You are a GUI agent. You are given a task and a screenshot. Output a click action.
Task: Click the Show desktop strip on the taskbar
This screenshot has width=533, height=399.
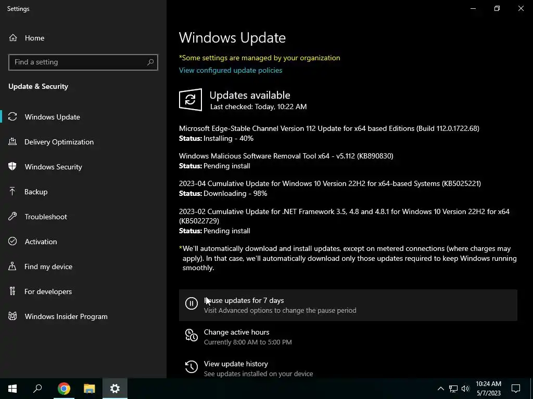coord(531,389)
